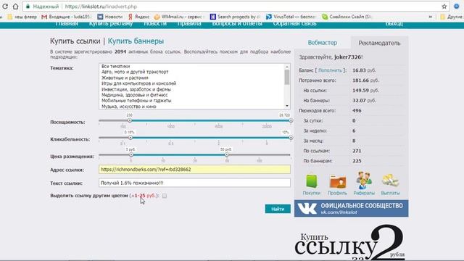Screen dimensions: 464x261
Task: Select Игры для компьютеров и консолей topic
Action: tap(138, 83)
